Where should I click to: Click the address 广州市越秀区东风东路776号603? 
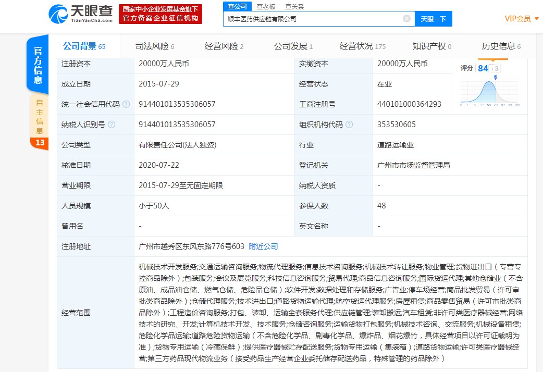[191, 246]
